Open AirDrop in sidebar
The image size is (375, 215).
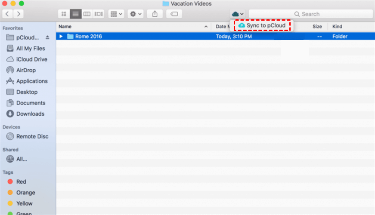click(x=21, y=70)
